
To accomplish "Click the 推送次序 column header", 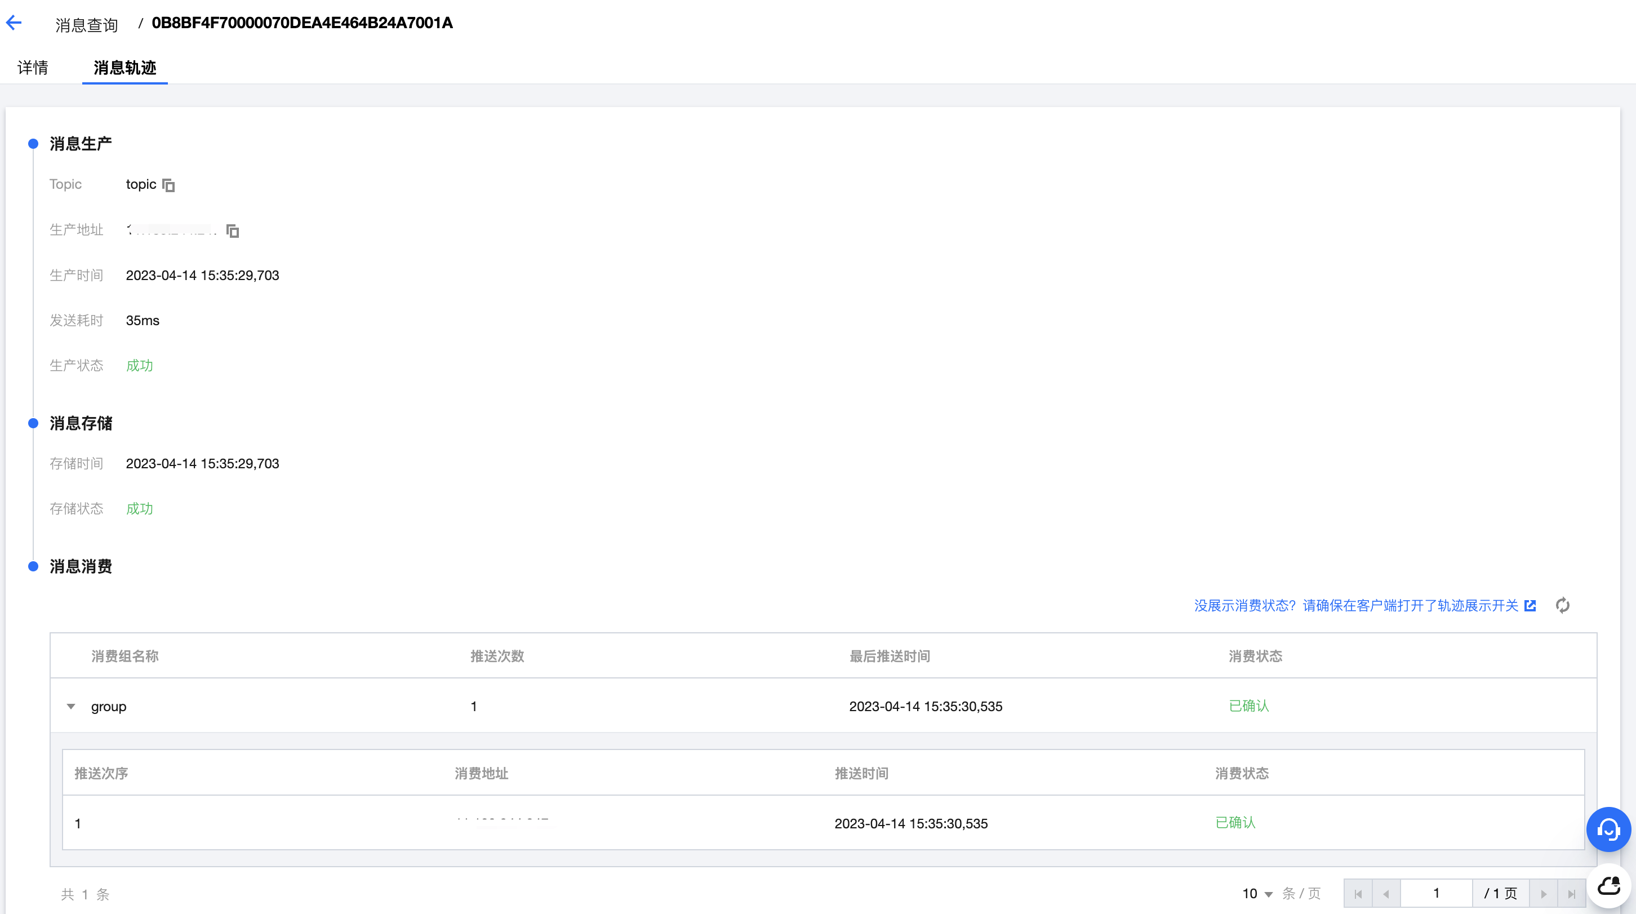I will (101, 773).
